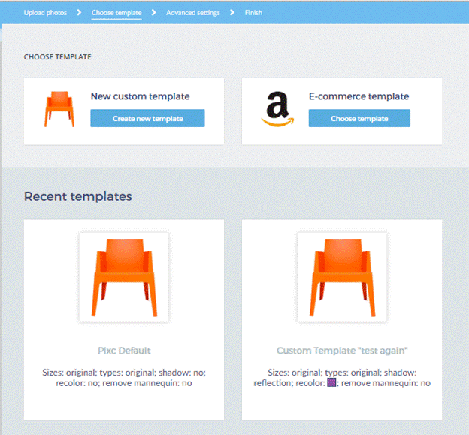The width and height of the screenshot is (469, 435).
Task: Click the arrow after Advanced settings
Action: click(x=232, y=13)
